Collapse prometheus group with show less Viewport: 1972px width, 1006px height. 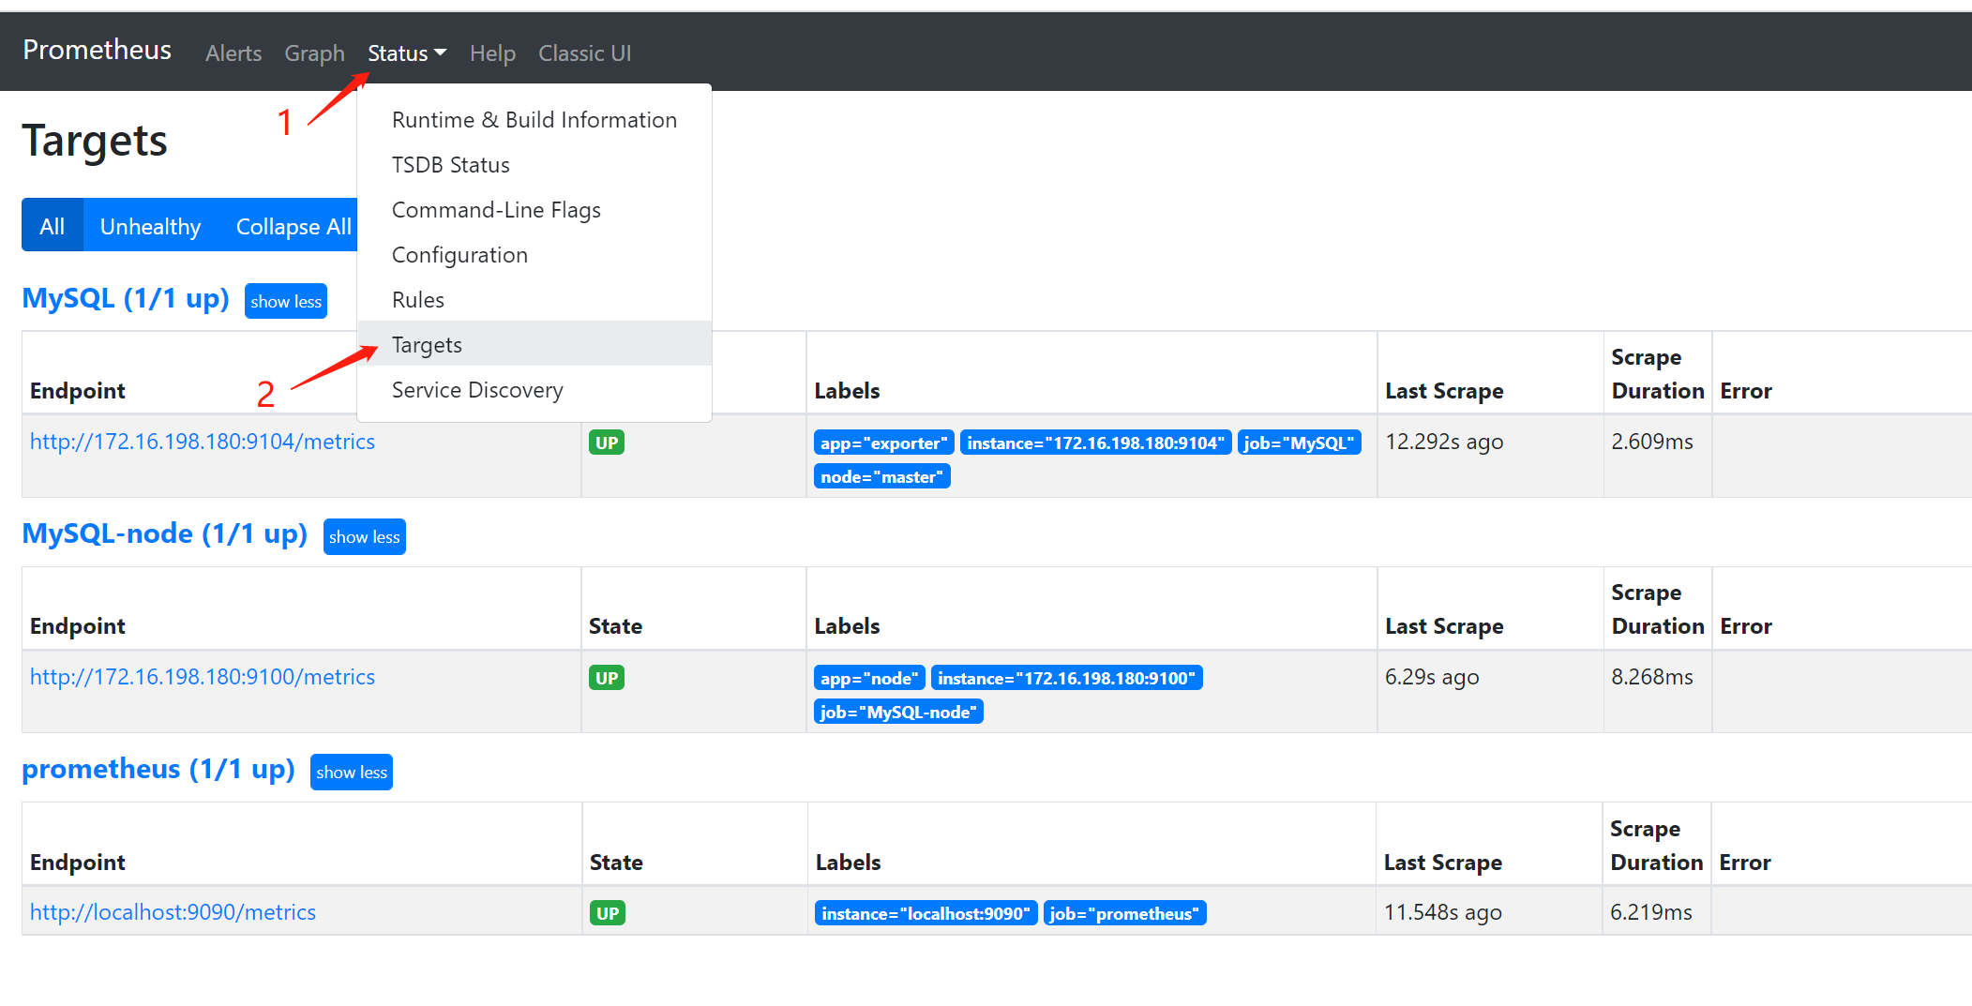click(x=352, y=772)
